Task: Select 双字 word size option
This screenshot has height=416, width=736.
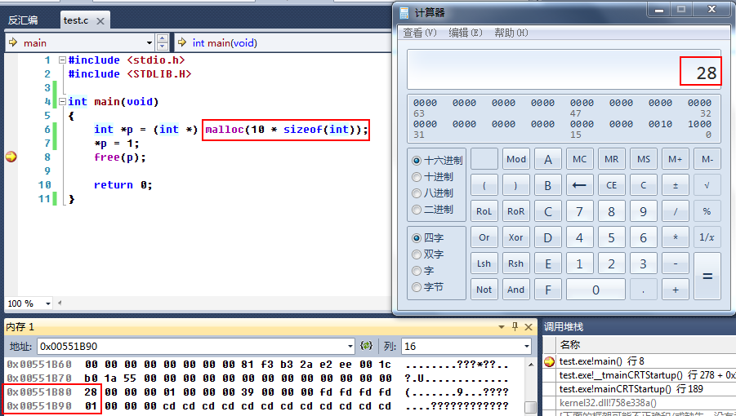Action: tap(427, 254)
